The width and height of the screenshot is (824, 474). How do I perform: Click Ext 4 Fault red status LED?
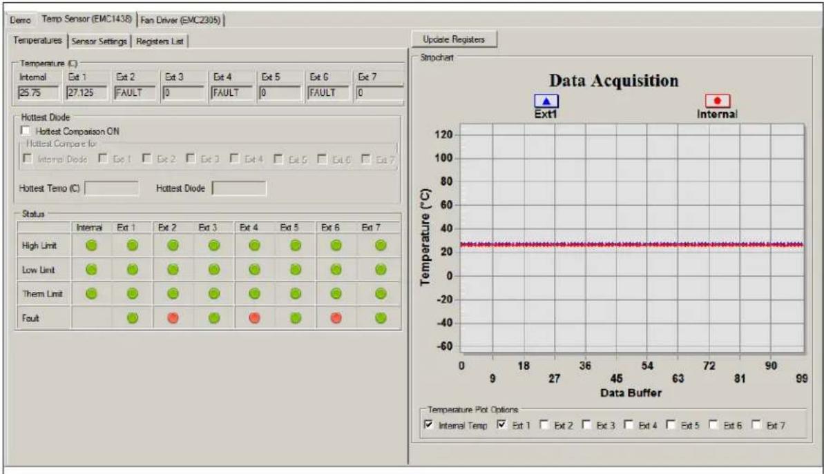click(x=254, y=317)
